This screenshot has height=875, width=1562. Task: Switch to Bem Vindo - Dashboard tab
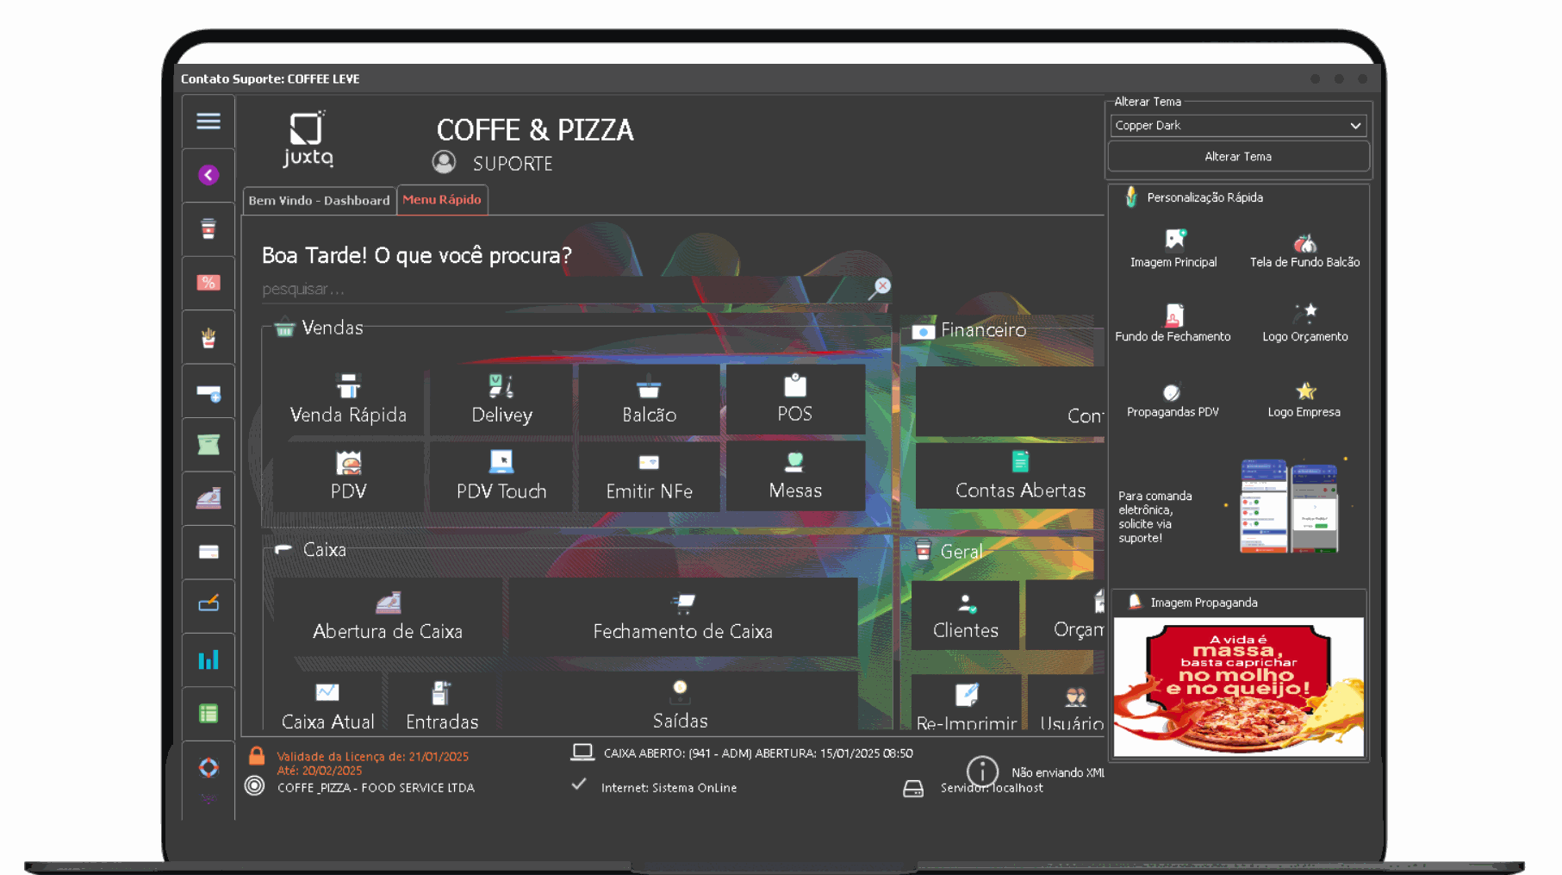pyautogui.click(x=319, y=200)
